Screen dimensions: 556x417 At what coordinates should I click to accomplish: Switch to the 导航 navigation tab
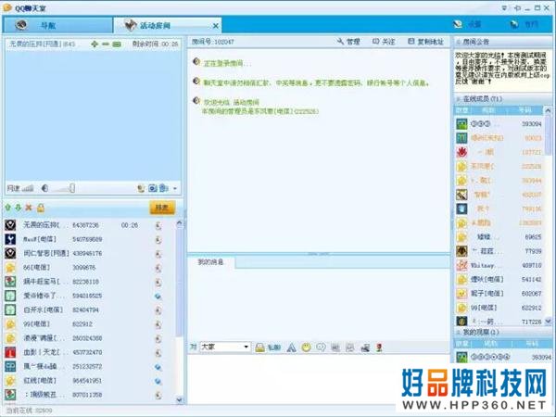pos(57,25)
